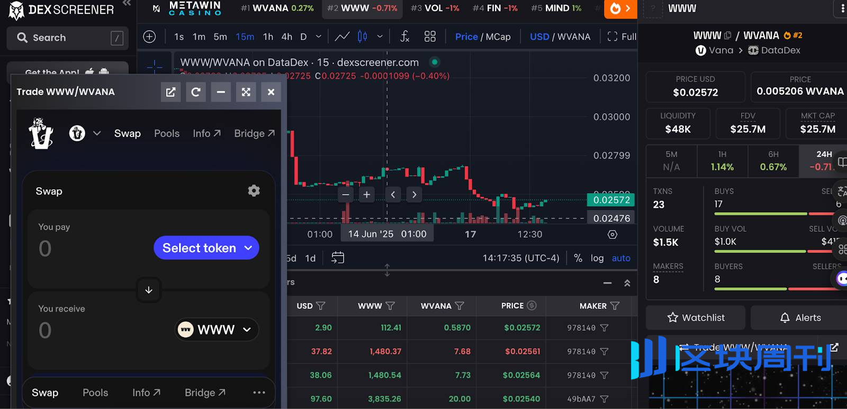Toggle percent scale on chart

(x=578, y=258)
